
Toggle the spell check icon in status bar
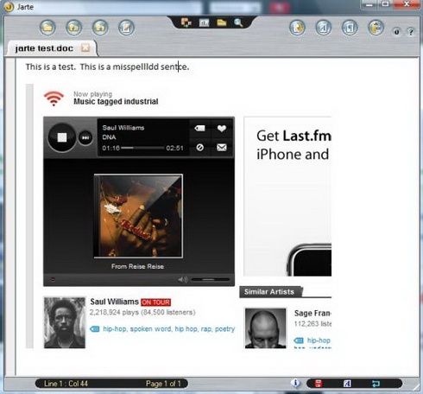(347, 384)
